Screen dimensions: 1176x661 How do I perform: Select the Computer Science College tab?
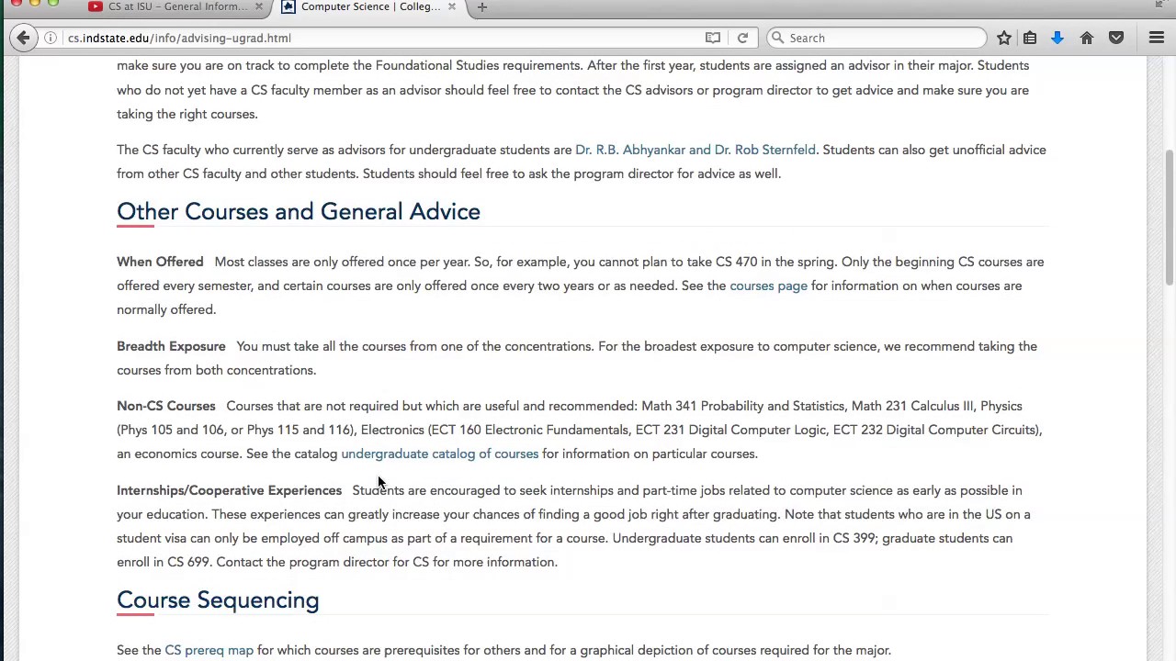369,6
